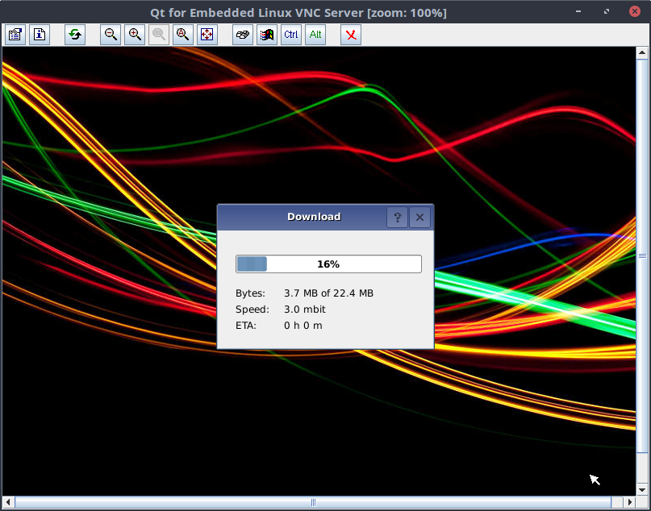Click the horizontal scrollbar right arrow
The image size is (651, 511).
coord(630,502)
